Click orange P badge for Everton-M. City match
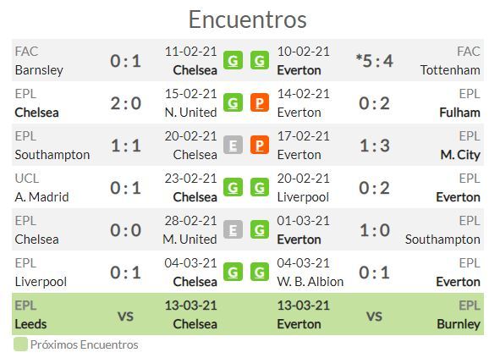The image size is (500, 358). pyautogui.click(x=259, y=146)
